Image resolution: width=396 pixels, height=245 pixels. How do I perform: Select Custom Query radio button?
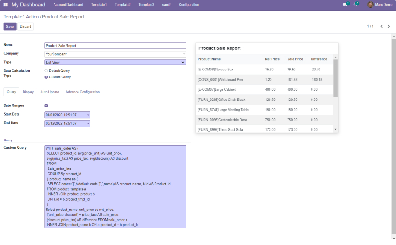click(x=46, y=77)
